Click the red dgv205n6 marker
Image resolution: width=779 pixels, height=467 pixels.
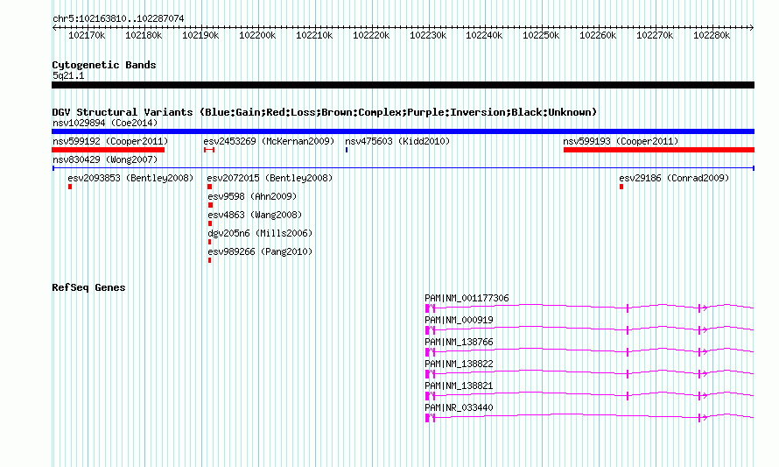pos(210,242)
